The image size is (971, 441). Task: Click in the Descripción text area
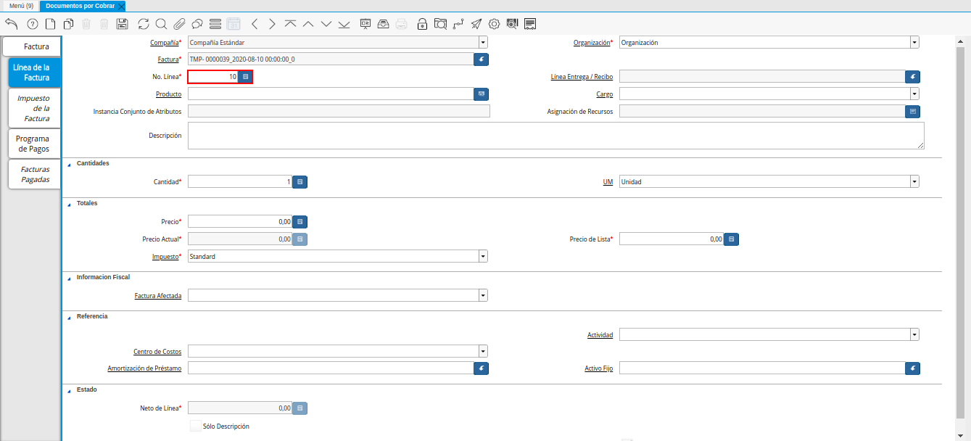click(x=555, y=136)
